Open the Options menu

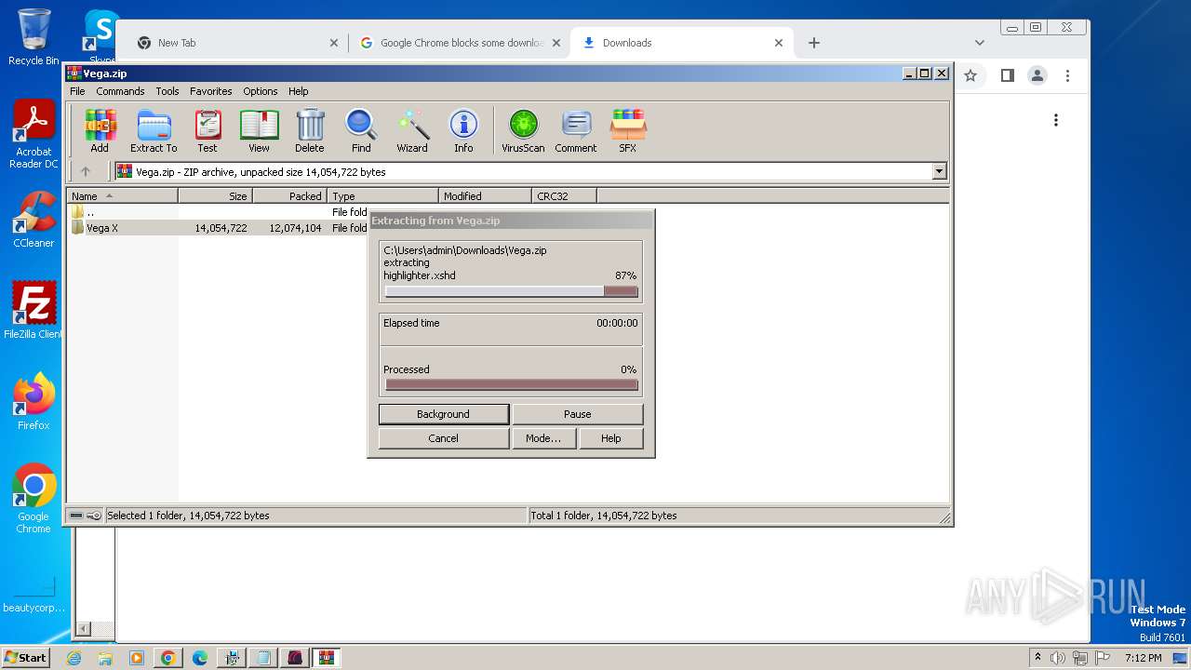point(261,91)
